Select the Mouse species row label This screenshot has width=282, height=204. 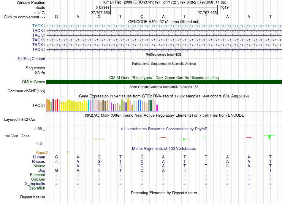tap(39, 166)
